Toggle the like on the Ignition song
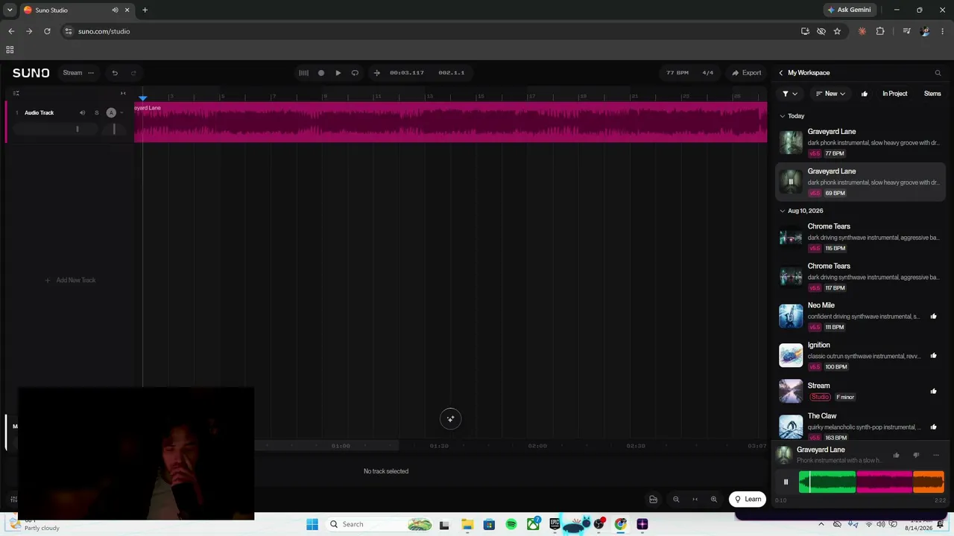This screenshot has height=536, width=954. click(x=934, y=356)
